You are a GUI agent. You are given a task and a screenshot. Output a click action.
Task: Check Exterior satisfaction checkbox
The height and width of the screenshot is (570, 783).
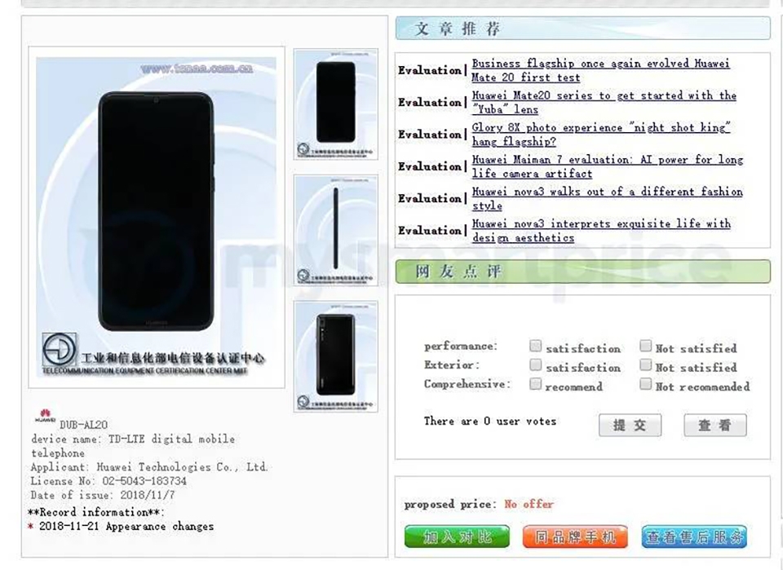click(x=535, y=365)
